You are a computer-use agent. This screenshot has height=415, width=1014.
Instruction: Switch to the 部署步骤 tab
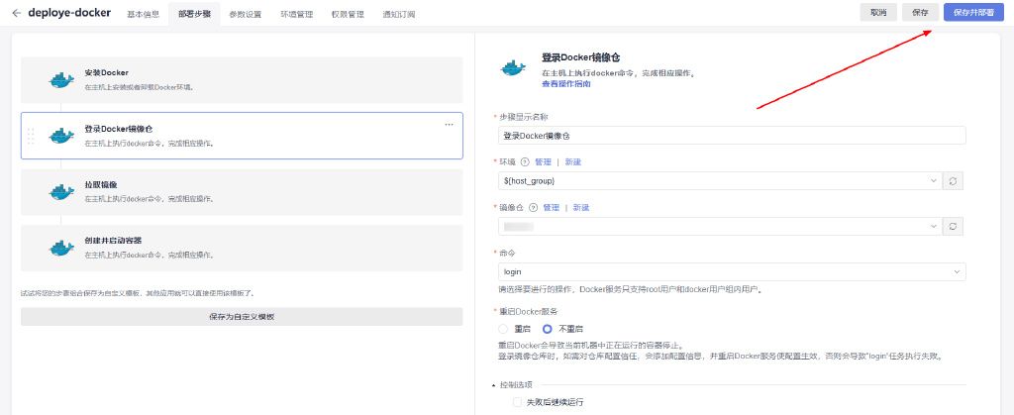pyautogui.click(x=194, y=14)
